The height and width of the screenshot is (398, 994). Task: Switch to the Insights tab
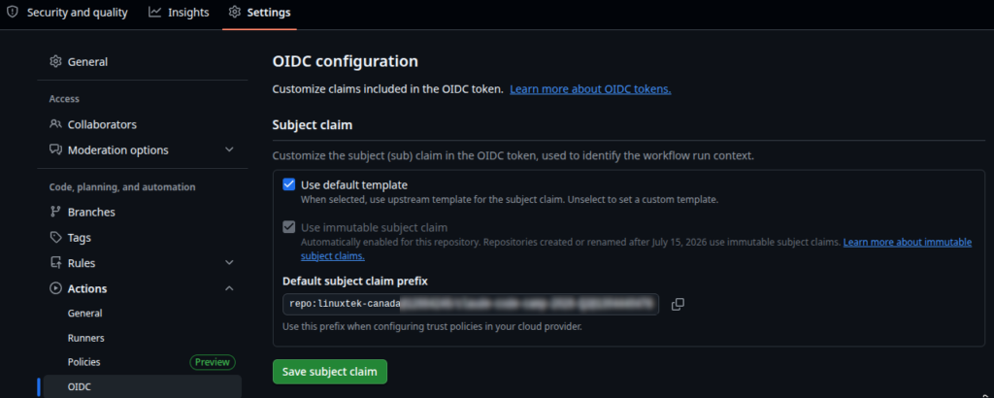coord(179,13)
